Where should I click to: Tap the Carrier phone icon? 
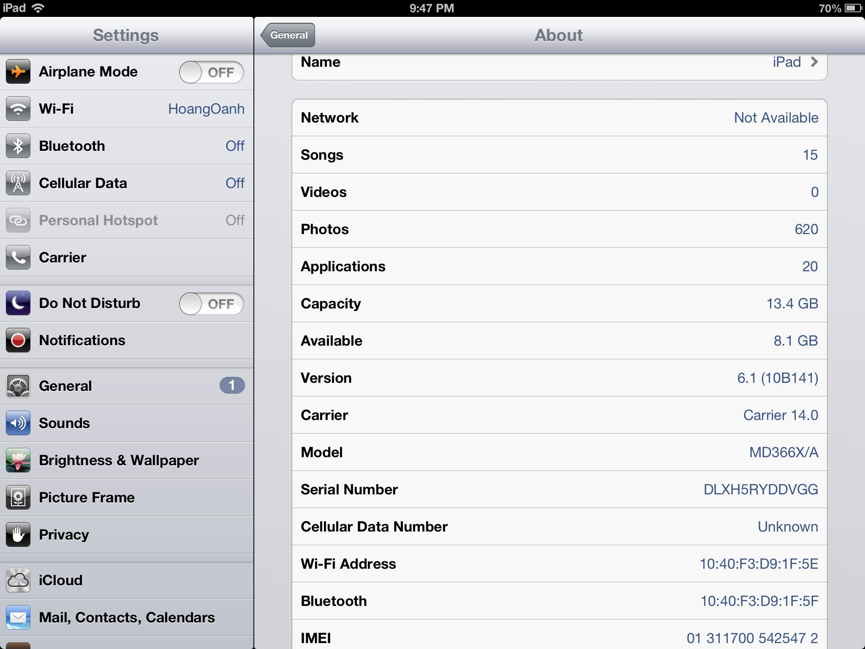pos(18,258)
